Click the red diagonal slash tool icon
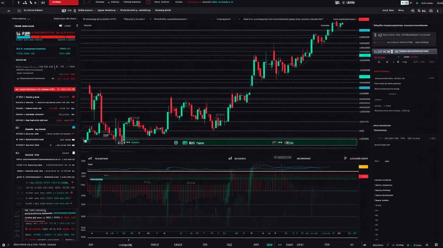The height and width of the screenshot is (248, 443). coord(89,2)
